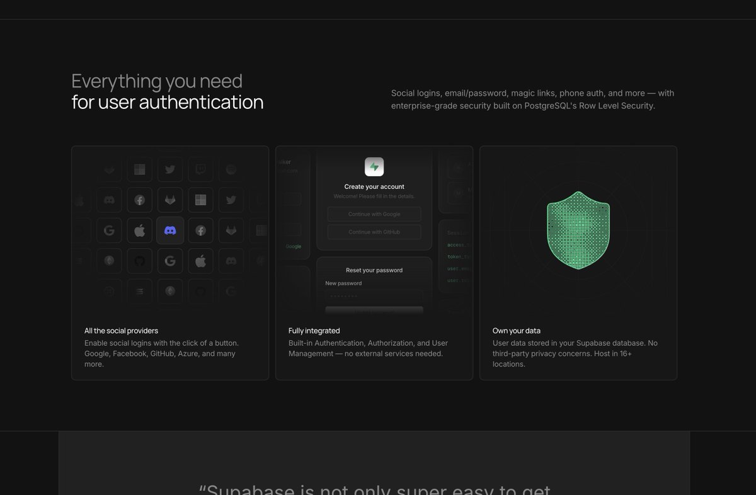Viewport: 756px width, 495px height.
Task: Click 'User data stored in your Supabase database' text
Action: (575, 354)
